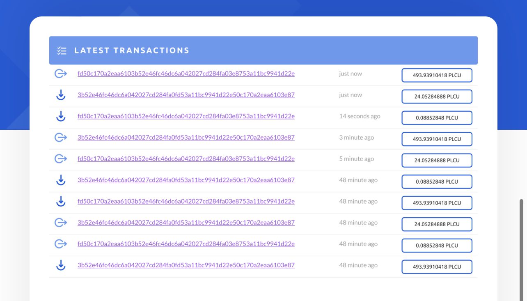Click 493.93910418 PLCU button in 48-minute 3b52e46f row
The width and height of the screenshot is (527, 301).
pyautogui.click(x=437, y=267)
